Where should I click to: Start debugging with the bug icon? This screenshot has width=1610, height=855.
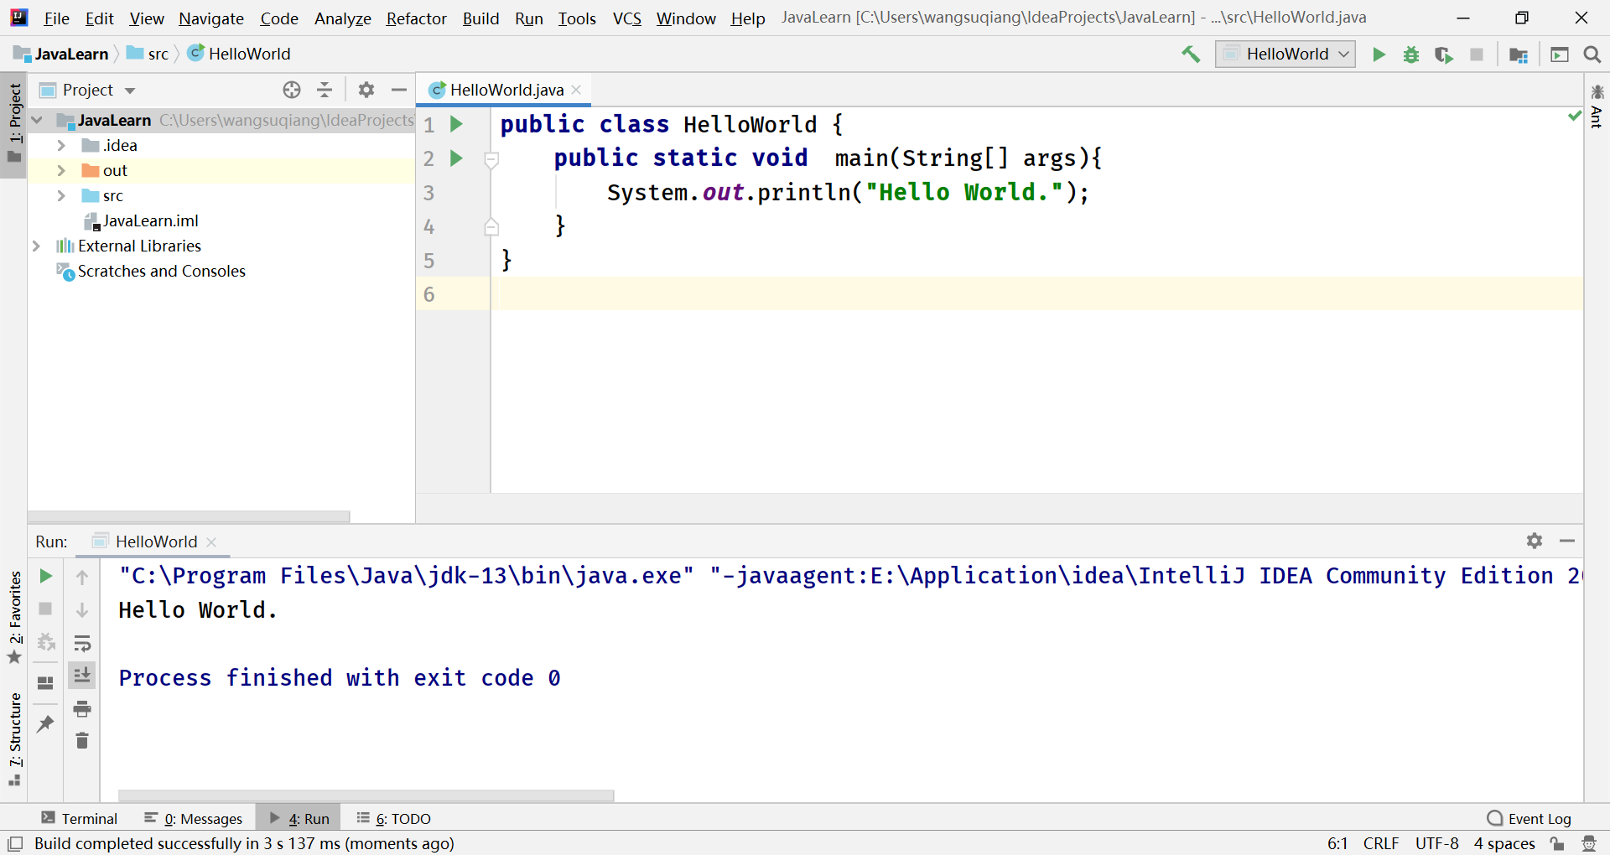[1411, 54]
